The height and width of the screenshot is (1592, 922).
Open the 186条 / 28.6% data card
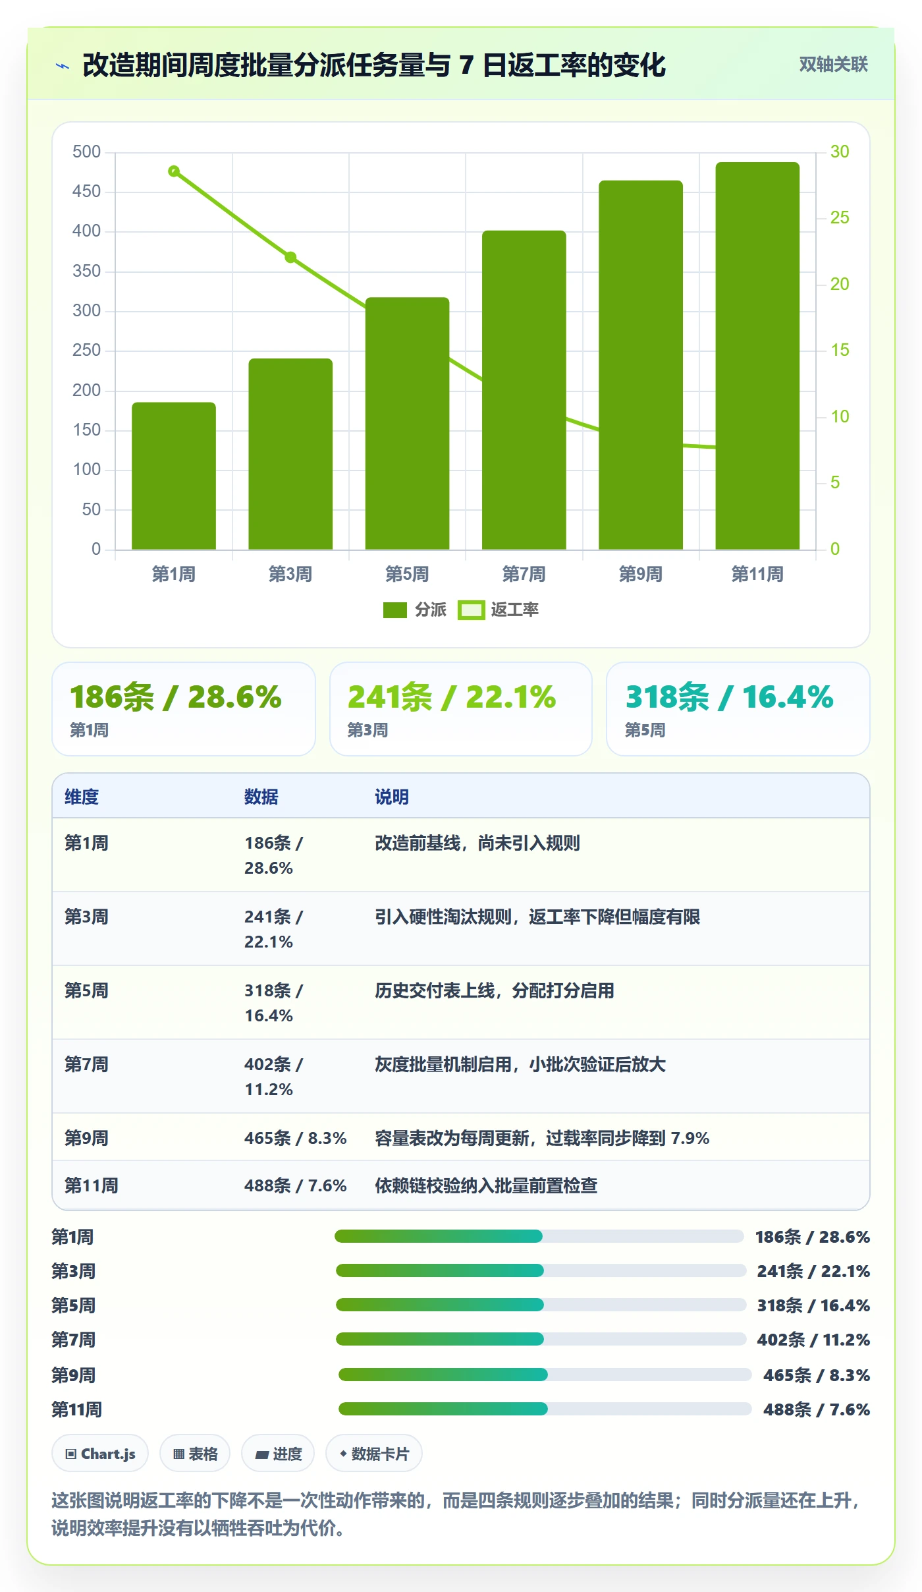[x=184, y=709]
